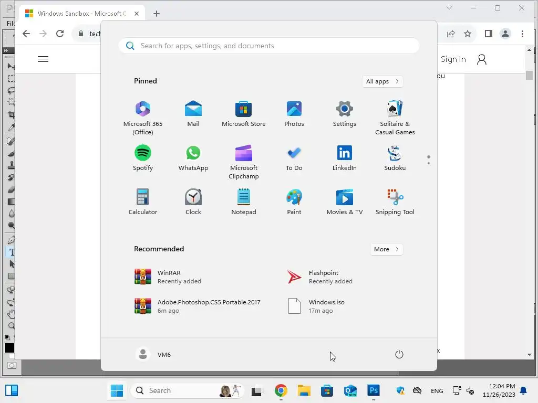This screenshot has width=538, height=403.
Task: Launch the Clock app
Action: click(x=193, y=202)
